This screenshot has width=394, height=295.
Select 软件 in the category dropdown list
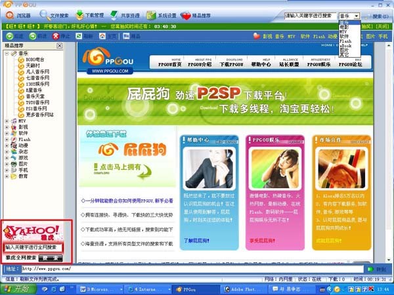pyautogui.click(x=349, y=36)
